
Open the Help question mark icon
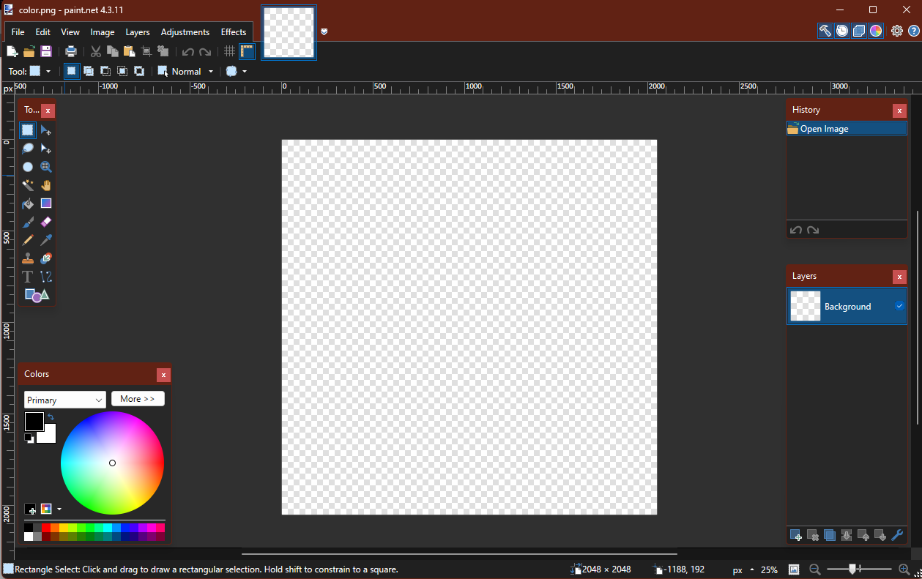(913, 31)
